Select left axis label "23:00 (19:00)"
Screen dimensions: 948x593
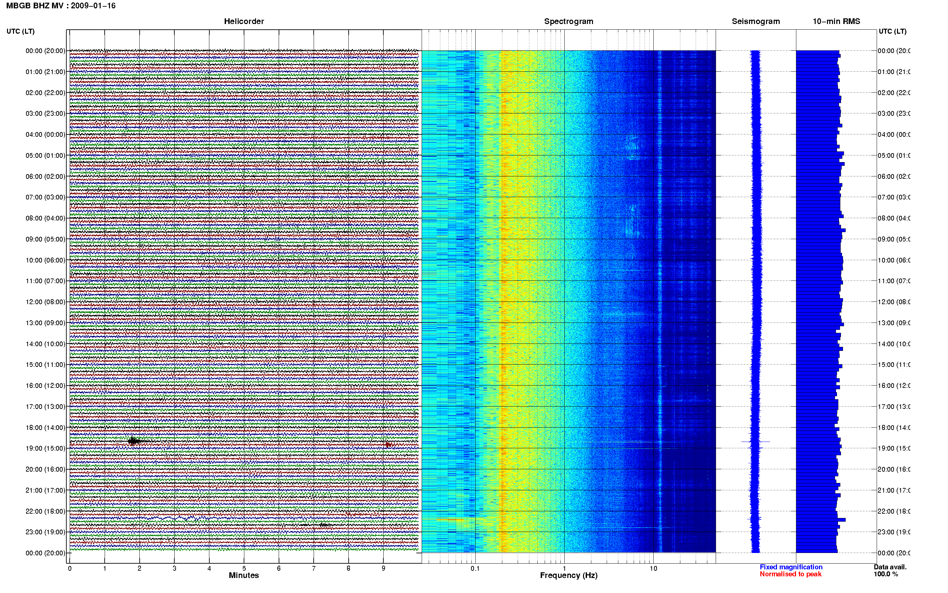pos(45,532)
